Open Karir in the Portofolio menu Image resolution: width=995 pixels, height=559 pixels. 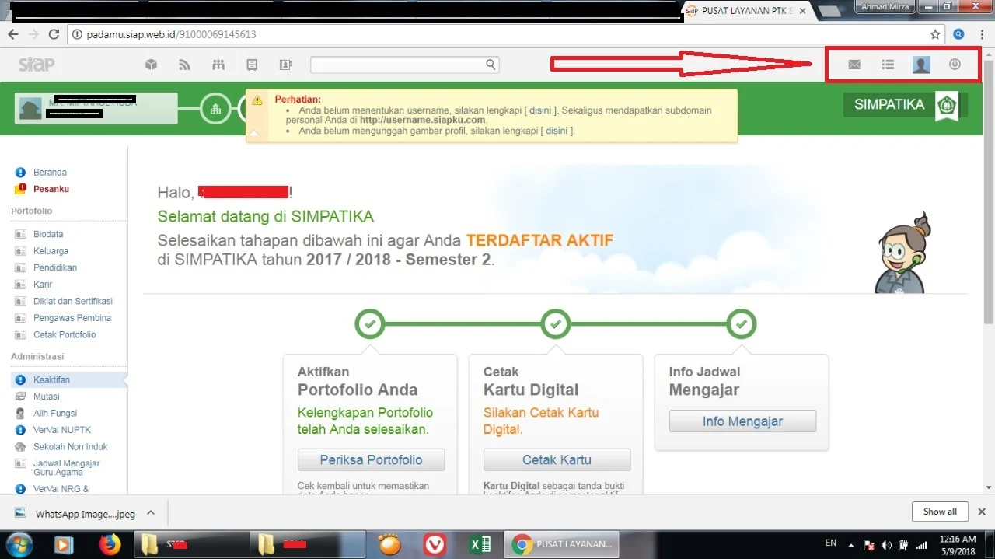[x=43, y=285]
